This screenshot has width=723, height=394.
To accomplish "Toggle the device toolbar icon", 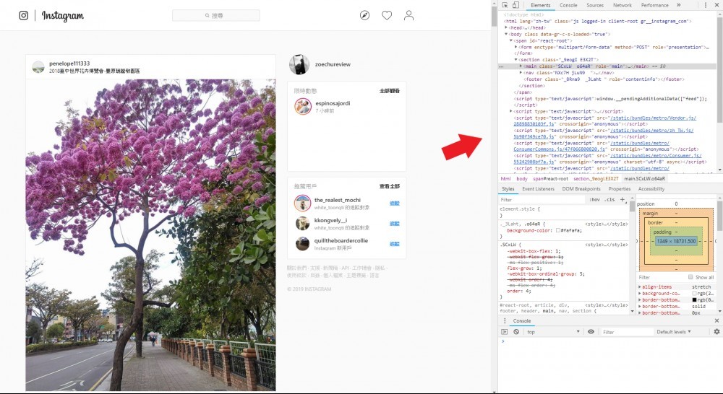I will point(515,5).
